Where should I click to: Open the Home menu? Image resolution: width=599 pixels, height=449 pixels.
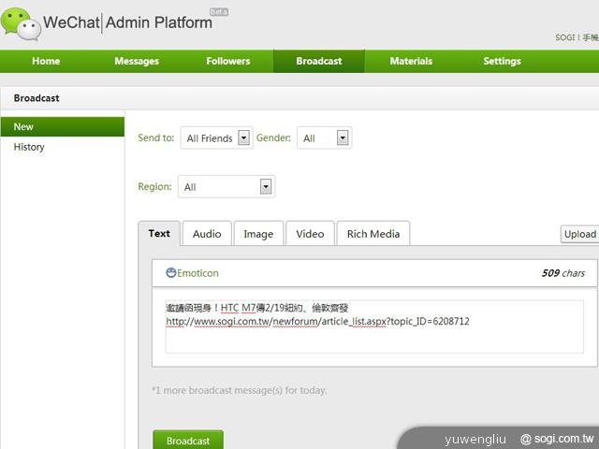pyautogui.click(x=46, y=61)
